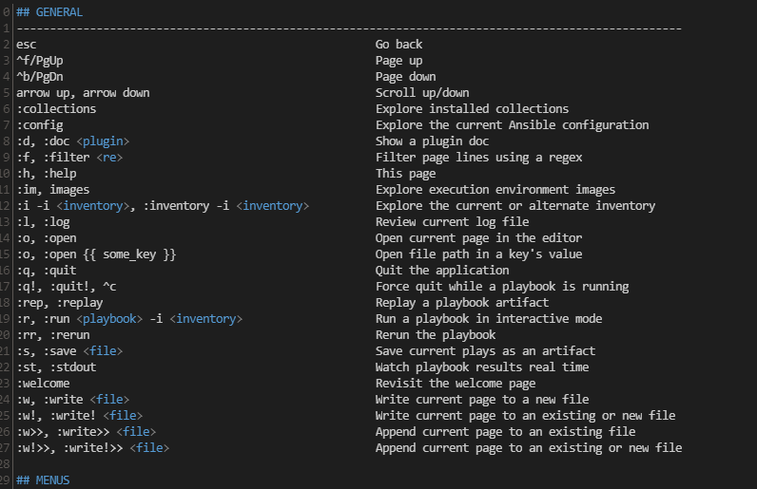The height and width of the screenshot is (489, 757).
Task: Click 'Explore installed collections' text
Action: [x=472, y=109]
